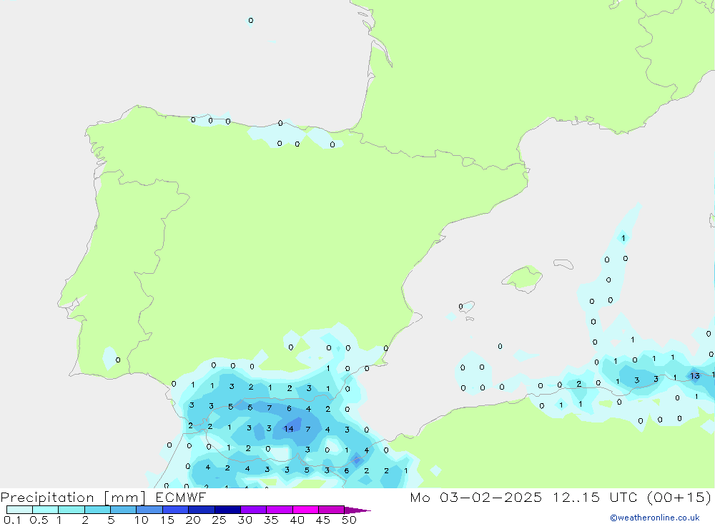Click the legend scale label "40"
715x524 pixels.
(x=297, y=520)
